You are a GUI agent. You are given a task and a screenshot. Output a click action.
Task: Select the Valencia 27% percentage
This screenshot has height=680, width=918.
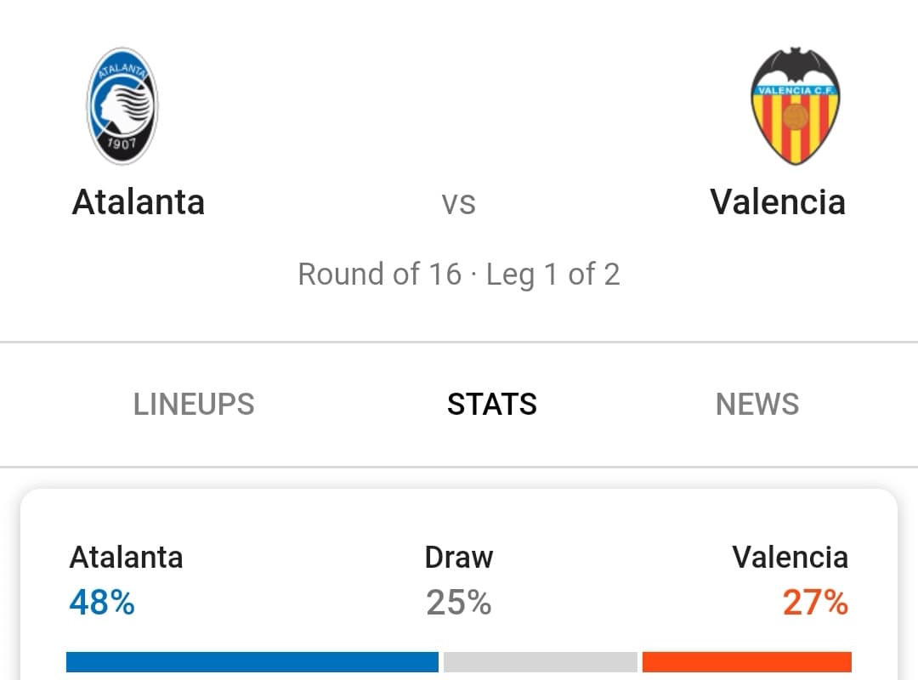coord(815,602)
